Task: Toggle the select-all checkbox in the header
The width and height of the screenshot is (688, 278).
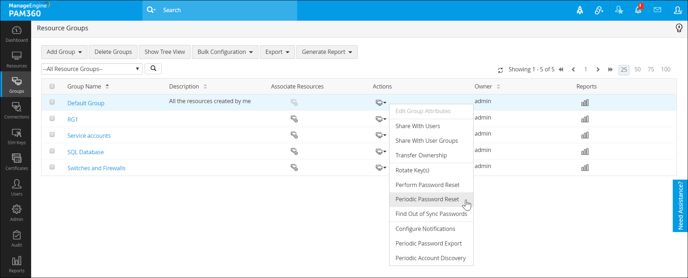Action: (x=52, y=86)
